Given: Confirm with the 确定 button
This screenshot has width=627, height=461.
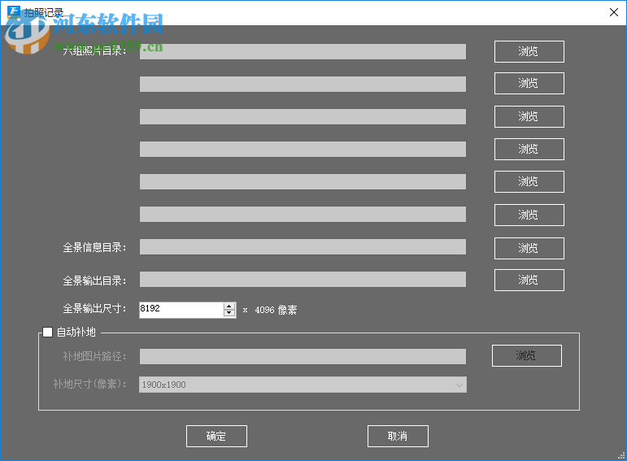Looking at the screenshot, I should [x=216, y=437].
